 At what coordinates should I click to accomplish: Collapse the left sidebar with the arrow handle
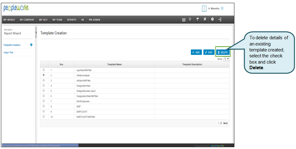point(36,32)
